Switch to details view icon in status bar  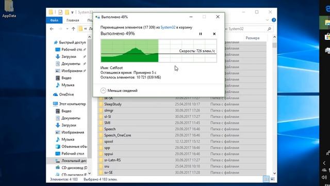[266, 179]
